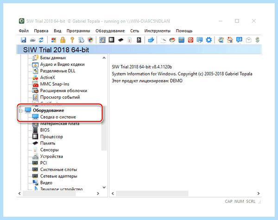Open the Помощь menu
278x220 pixels.
[x=184, y=31]
